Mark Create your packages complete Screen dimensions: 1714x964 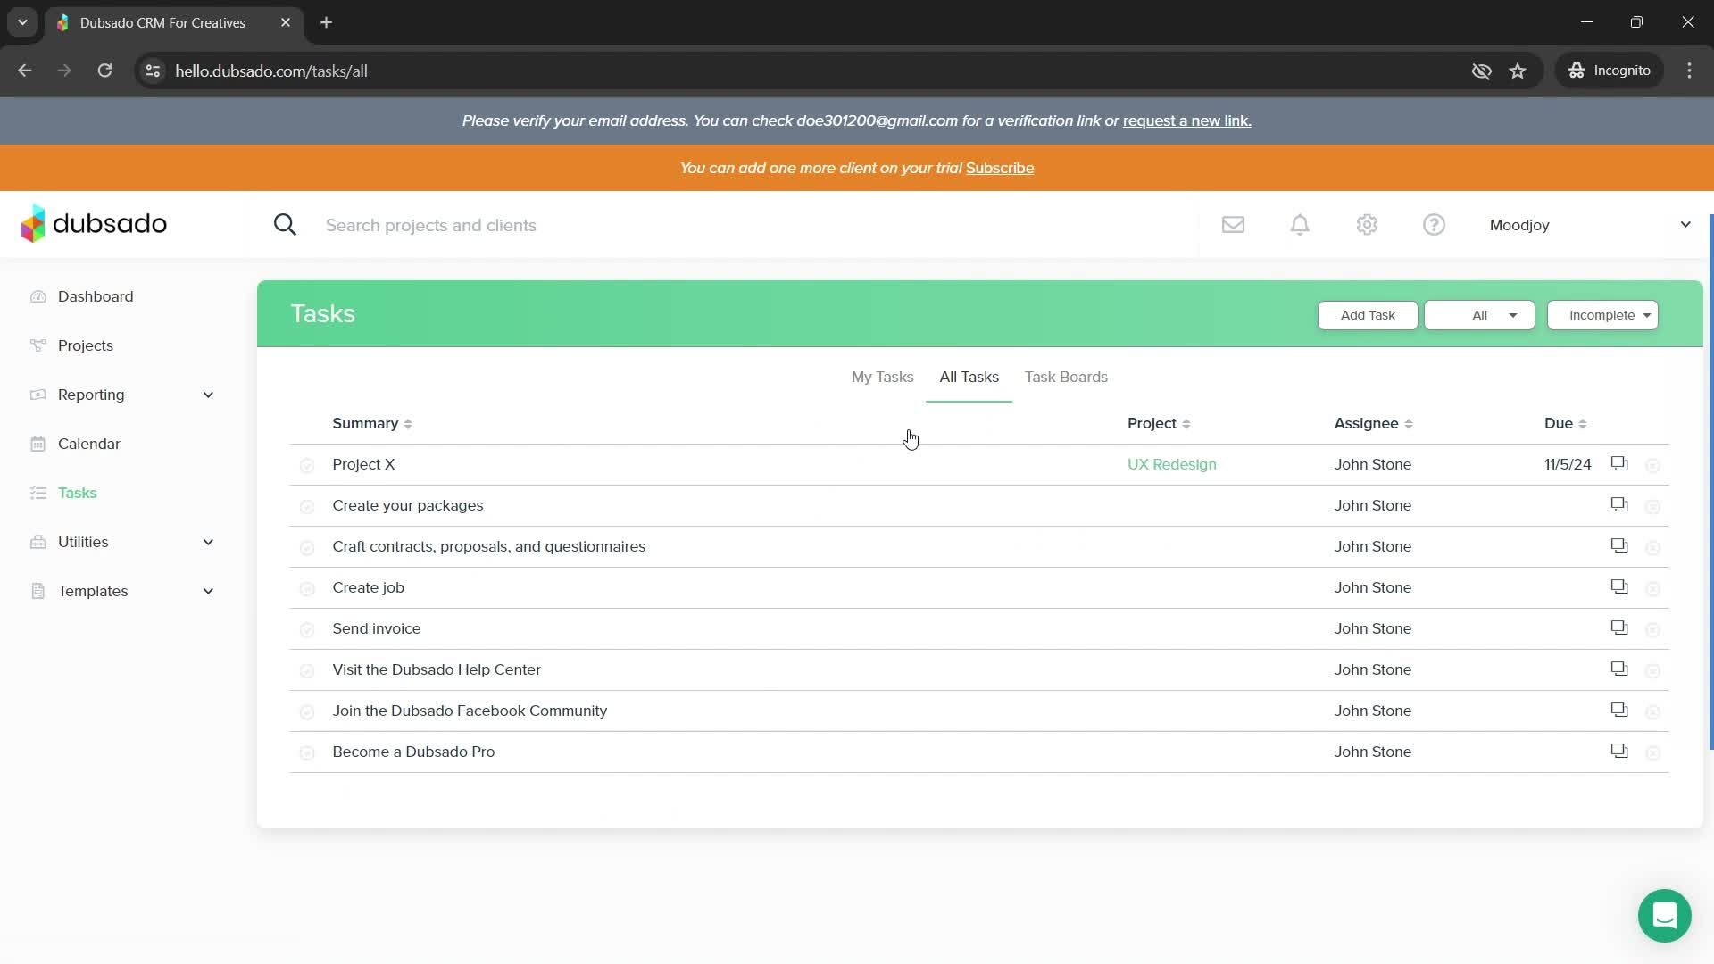[307, 506]
